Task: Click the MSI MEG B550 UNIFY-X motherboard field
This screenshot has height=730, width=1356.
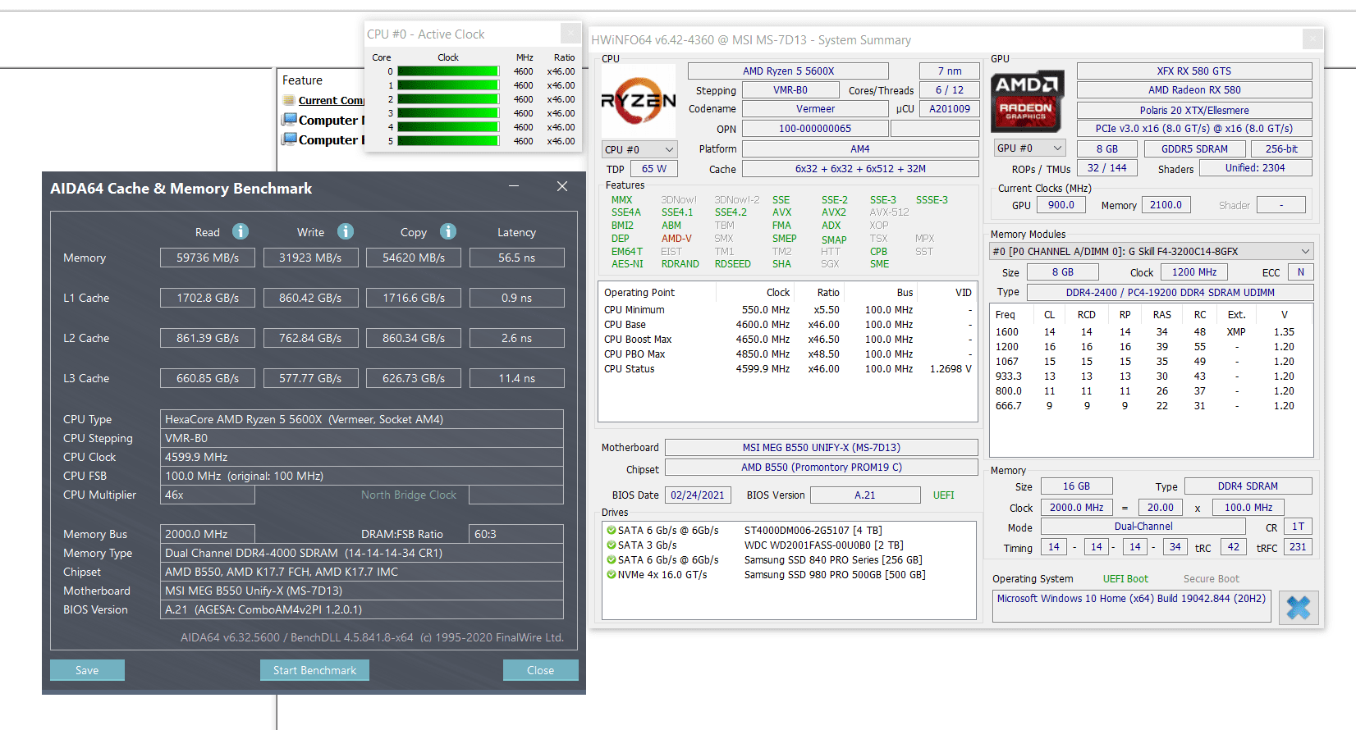Action: point(822,448)
